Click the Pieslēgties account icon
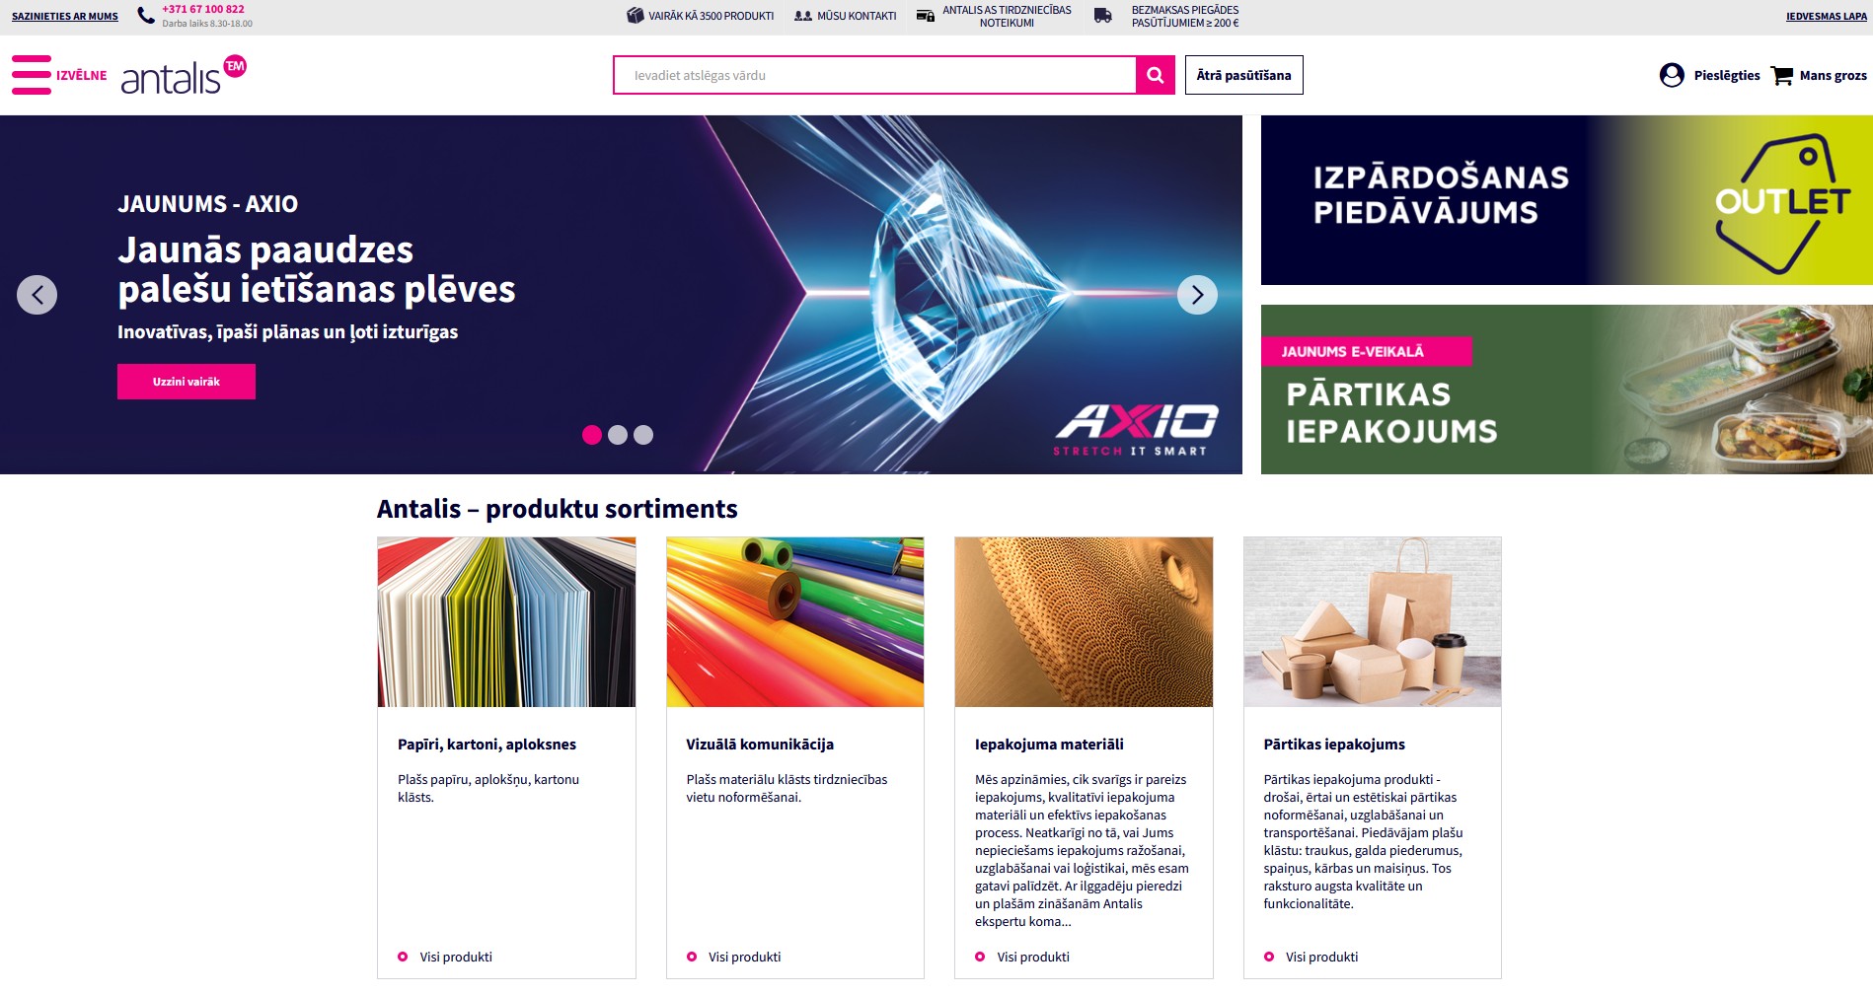Screen dimensions: 1873x995 point(1670,75)
